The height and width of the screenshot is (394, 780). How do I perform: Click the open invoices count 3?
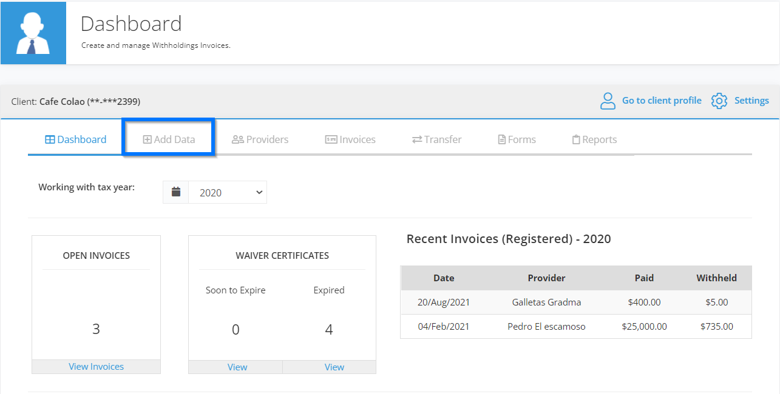[96, 329]
